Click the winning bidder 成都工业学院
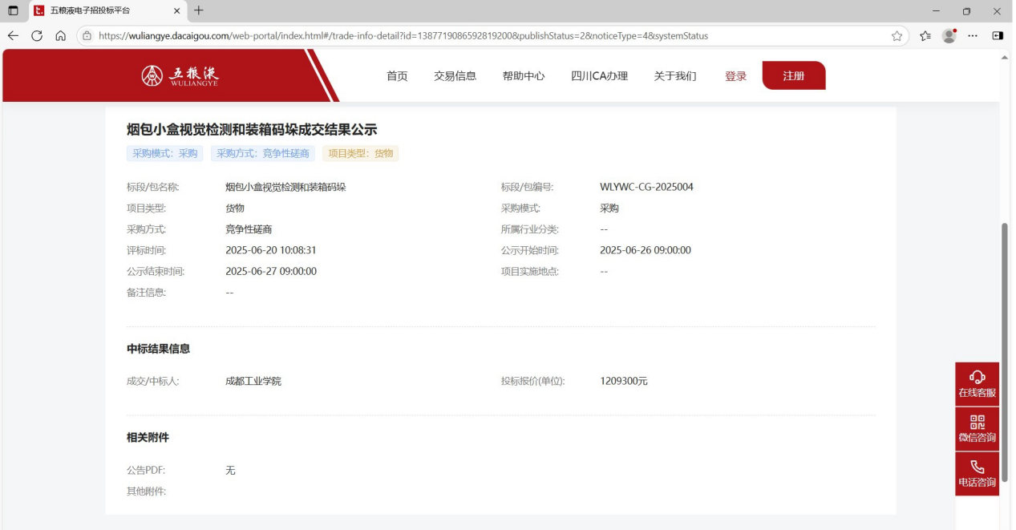Image resolution: width=1016 pixels, height=530 pixels. pos(253,381)
